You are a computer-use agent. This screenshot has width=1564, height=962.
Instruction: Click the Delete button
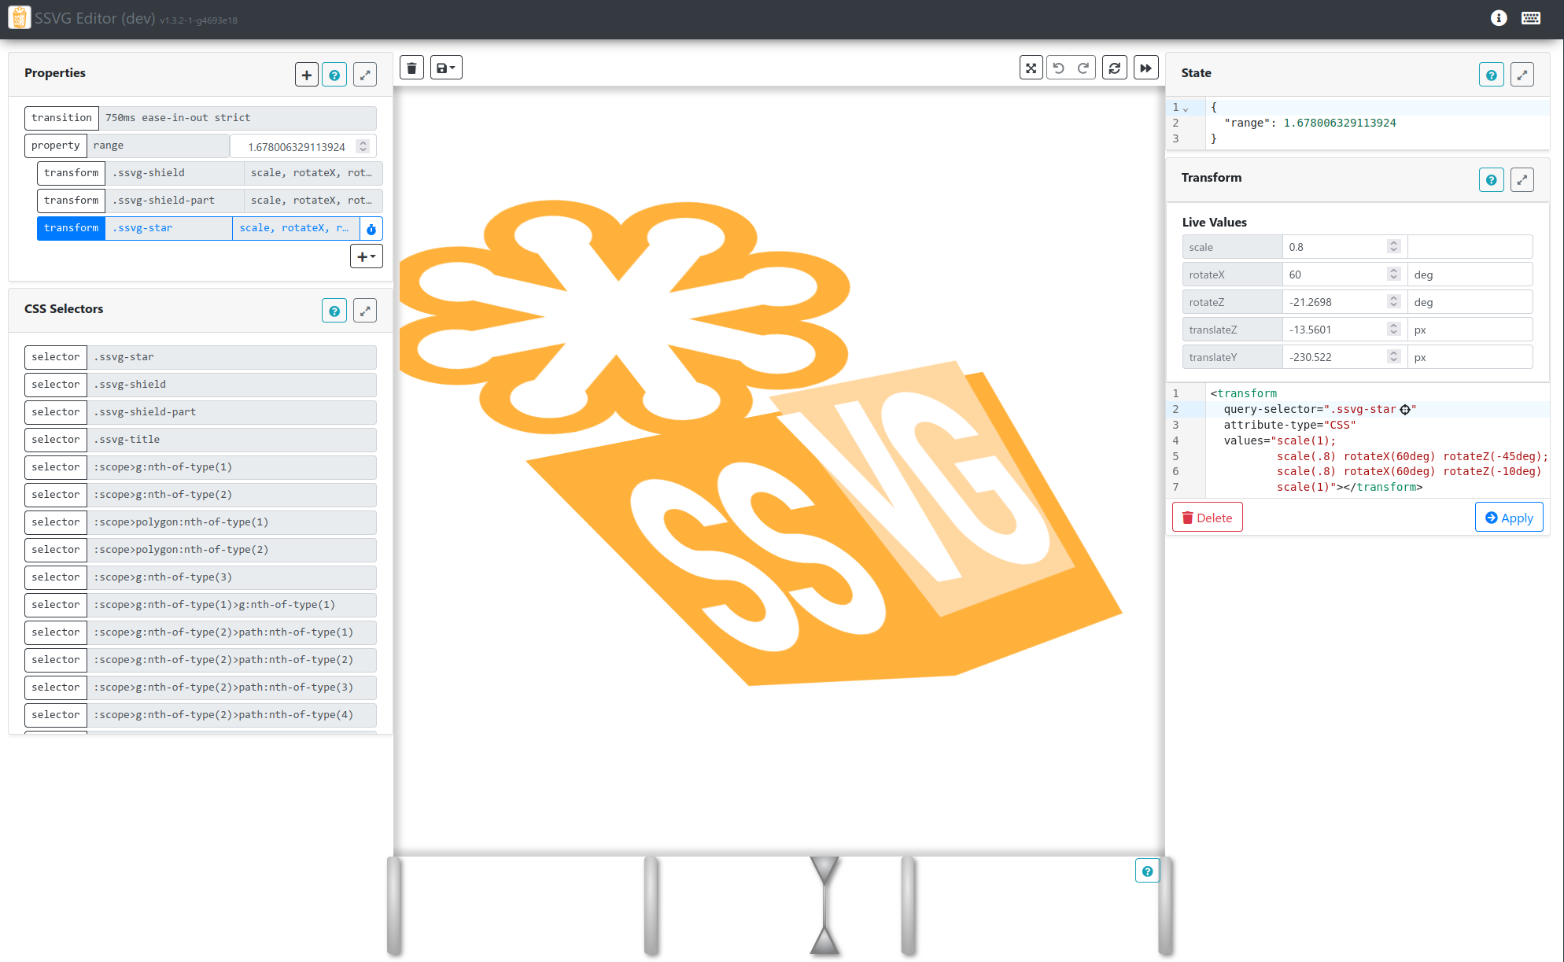coord(1207,518)
